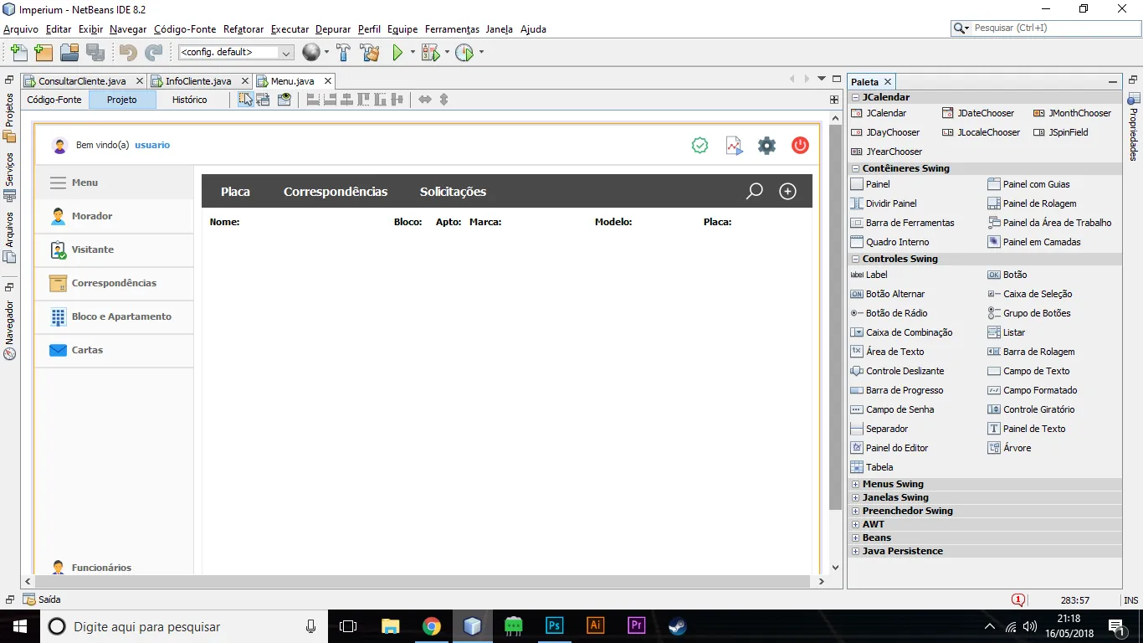The height and width of the screenshot is (643, 1143).
Task: Select the Botão palette component
Action: point(1007,275)
